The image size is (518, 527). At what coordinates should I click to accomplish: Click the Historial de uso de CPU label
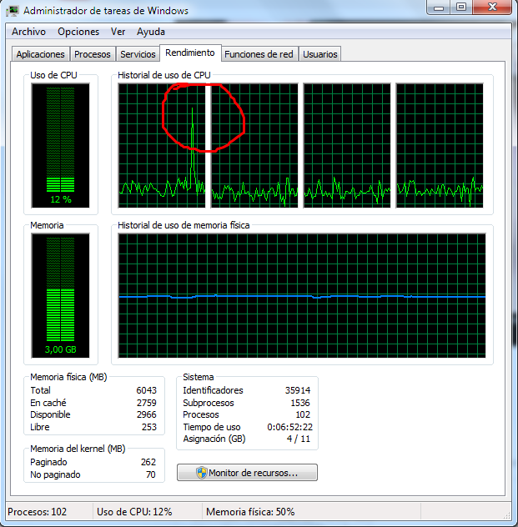pyautogui.click(x=164, y=75)
